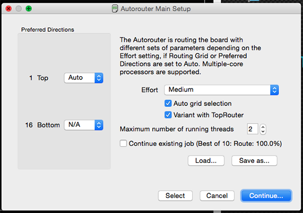The height and width of the screenshot is (213, 303).
Task: Disable Variant with TopRouter option
Action: point(168,115)
